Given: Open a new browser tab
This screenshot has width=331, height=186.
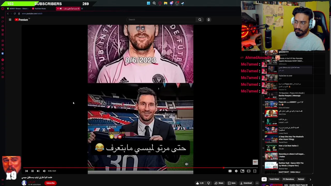Looking at the screenshot, I should (x=82, y=9).
